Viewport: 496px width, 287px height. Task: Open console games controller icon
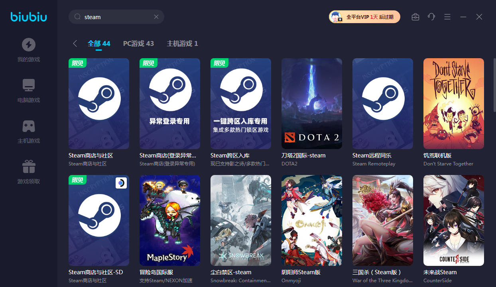click(x=29, y=126)
